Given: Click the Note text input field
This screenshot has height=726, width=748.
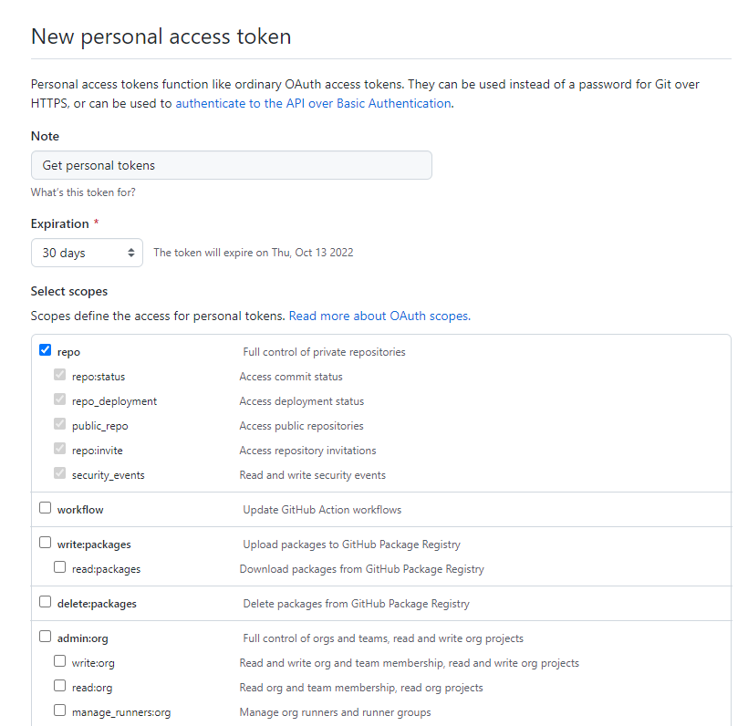Looking at the screenshot, I should click(231, 165).
